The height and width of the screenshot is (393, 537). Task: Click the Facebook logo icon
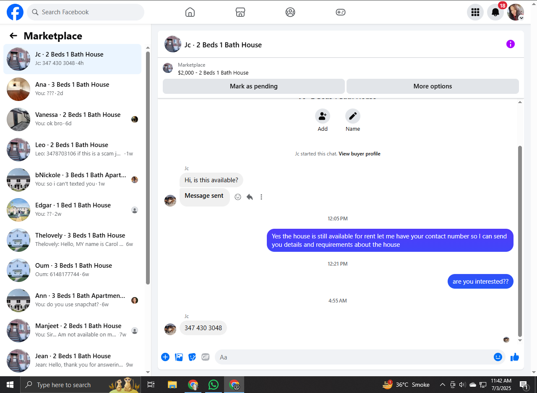point(15,12)
